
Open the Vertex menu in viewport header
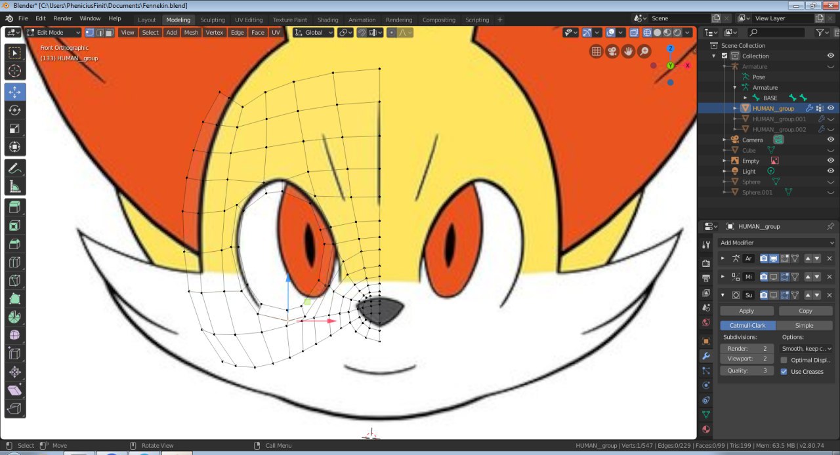[x=215, y=32]
